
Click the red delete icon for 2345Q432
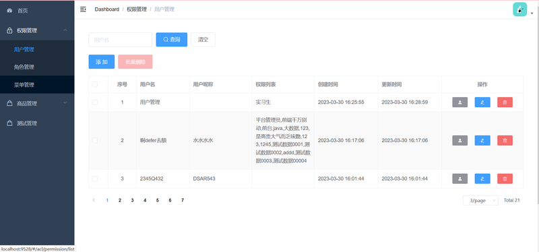click(505, 179)
